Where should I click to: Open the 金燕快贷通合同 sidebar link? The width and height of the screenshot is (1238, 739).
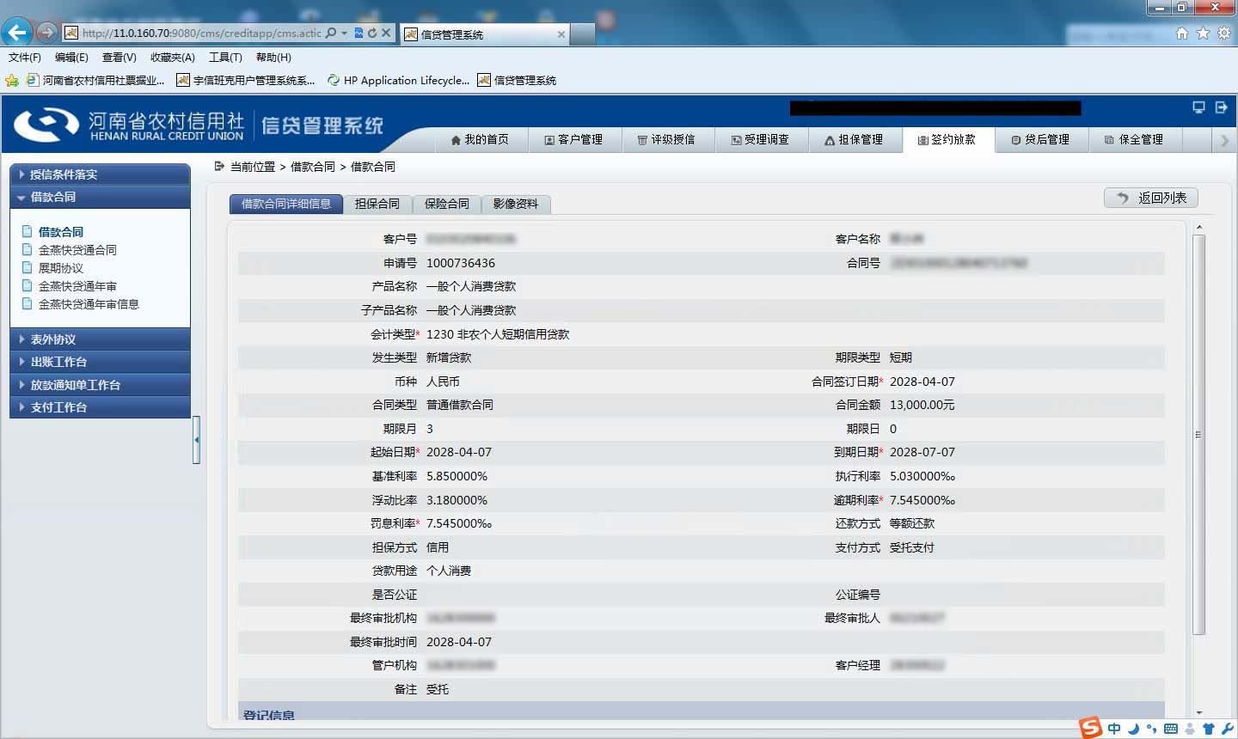point(77,250)
